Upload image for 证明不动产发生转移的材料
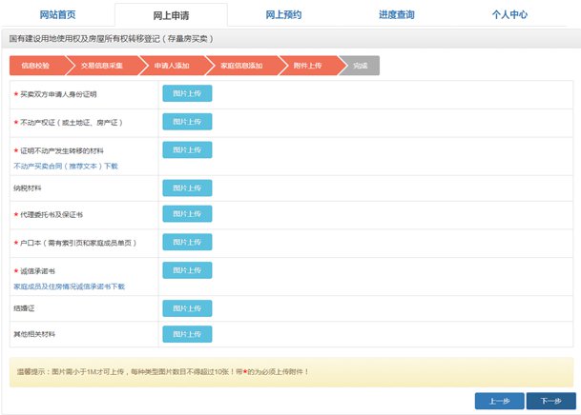Screen dimensions: 581x415 pos(187,149)
